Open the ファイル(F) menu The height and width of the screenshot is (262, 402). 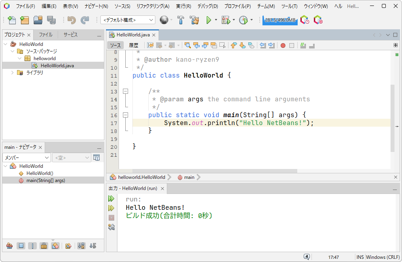pos(25,6)
